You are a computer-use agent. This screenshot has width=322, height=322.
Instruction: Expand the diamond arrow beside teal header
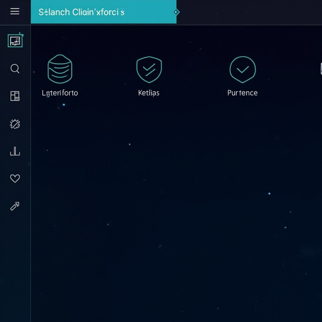176,12
